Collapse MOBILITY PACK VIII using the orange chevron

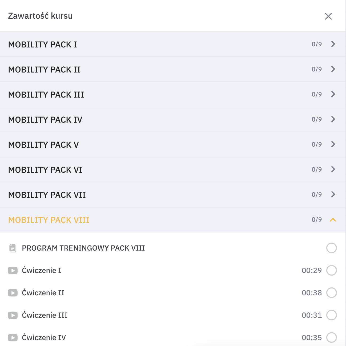click(333, 220)
